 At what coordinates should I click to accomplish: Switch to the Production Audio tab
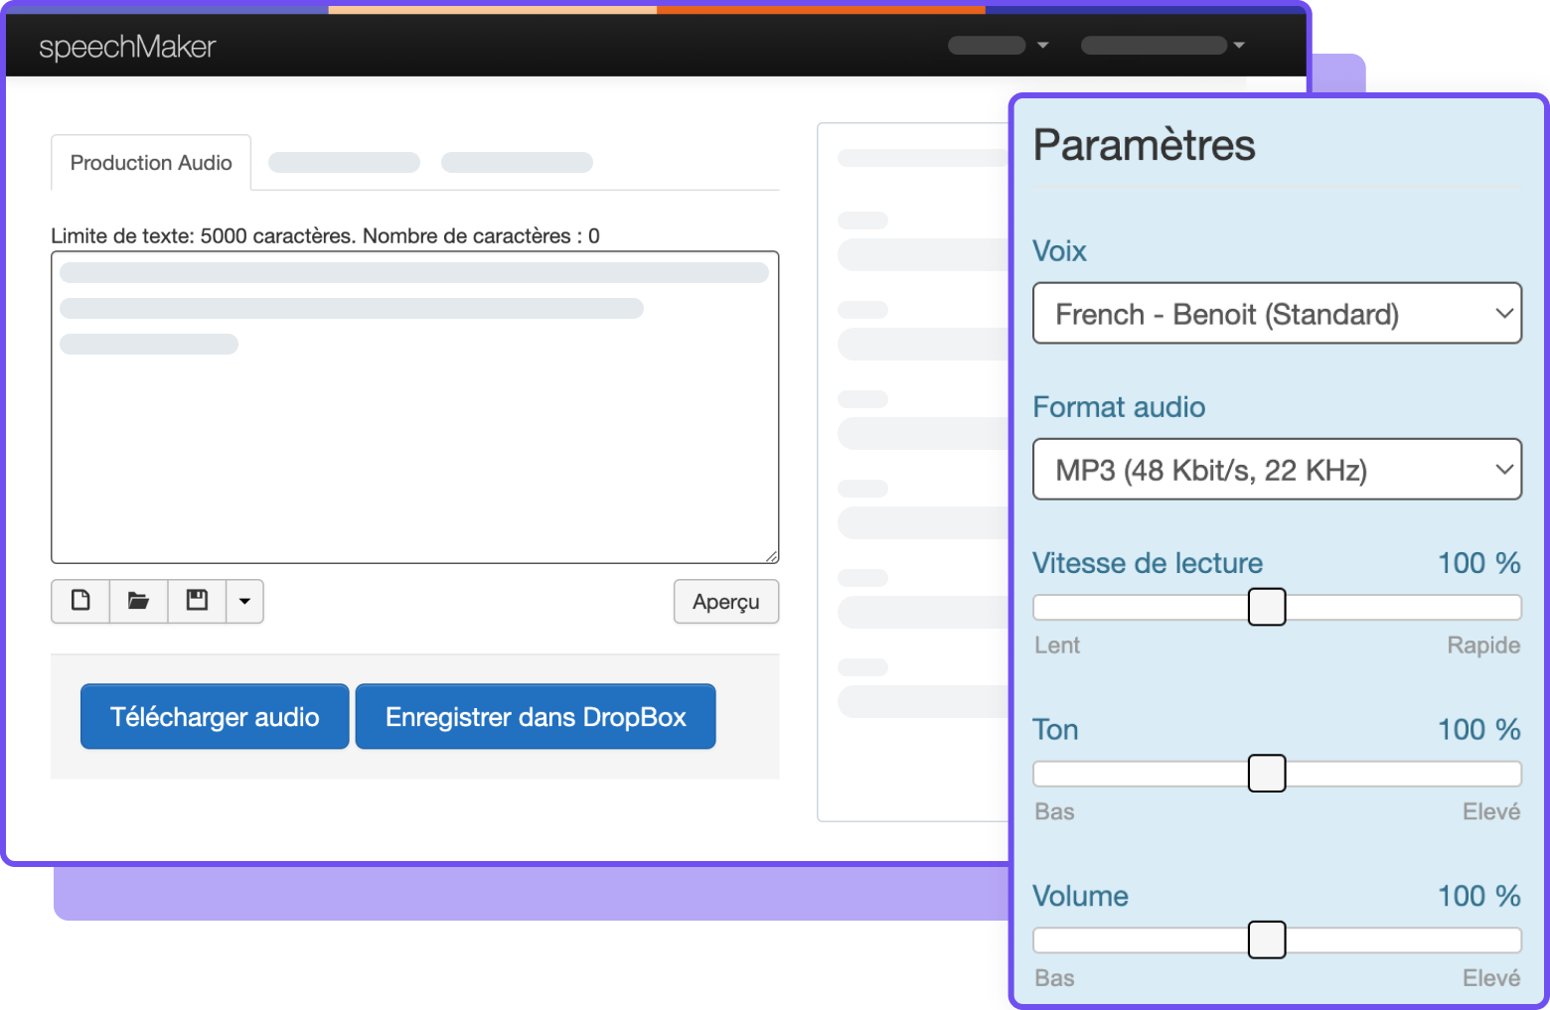coord(150,162)
